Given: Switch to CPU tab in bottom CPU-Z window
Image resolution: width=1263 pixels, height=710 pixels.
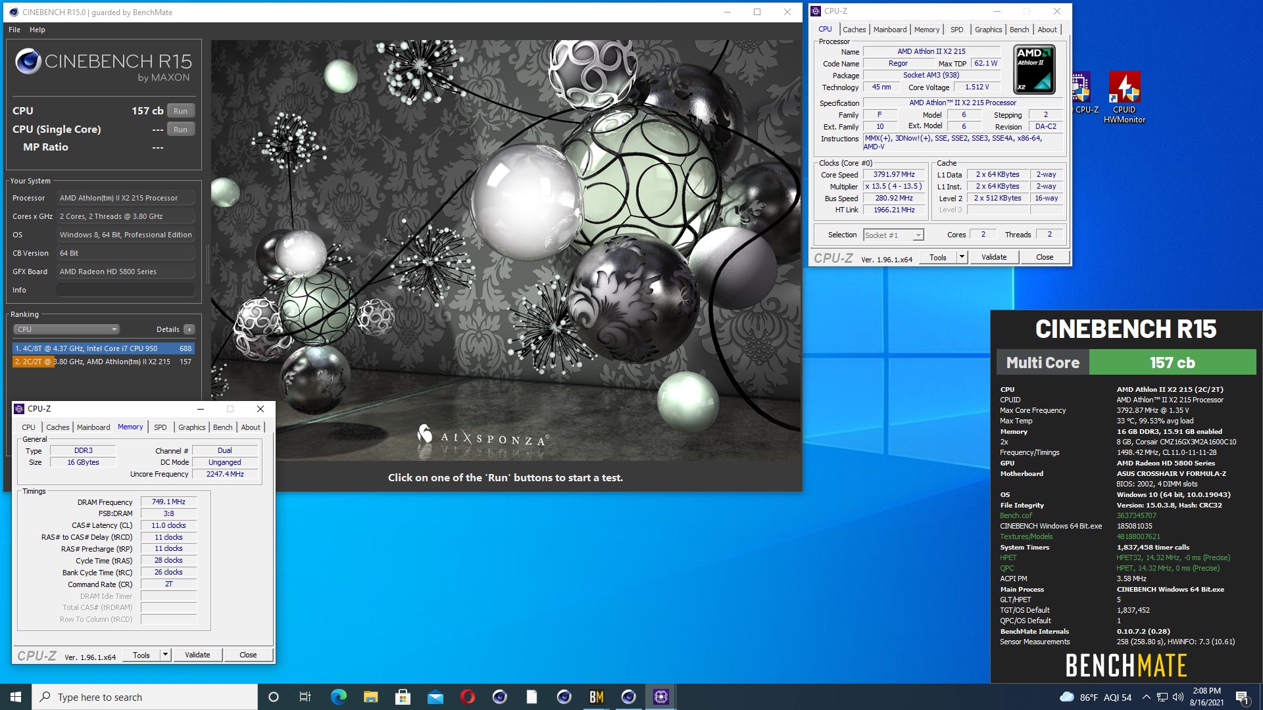Looking at the screenshot, I should (x=28, y=427).
